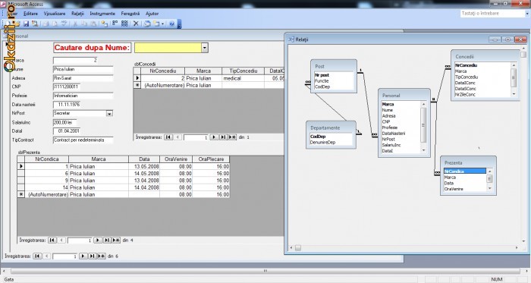Open the Relații menu

click(77, 14)
